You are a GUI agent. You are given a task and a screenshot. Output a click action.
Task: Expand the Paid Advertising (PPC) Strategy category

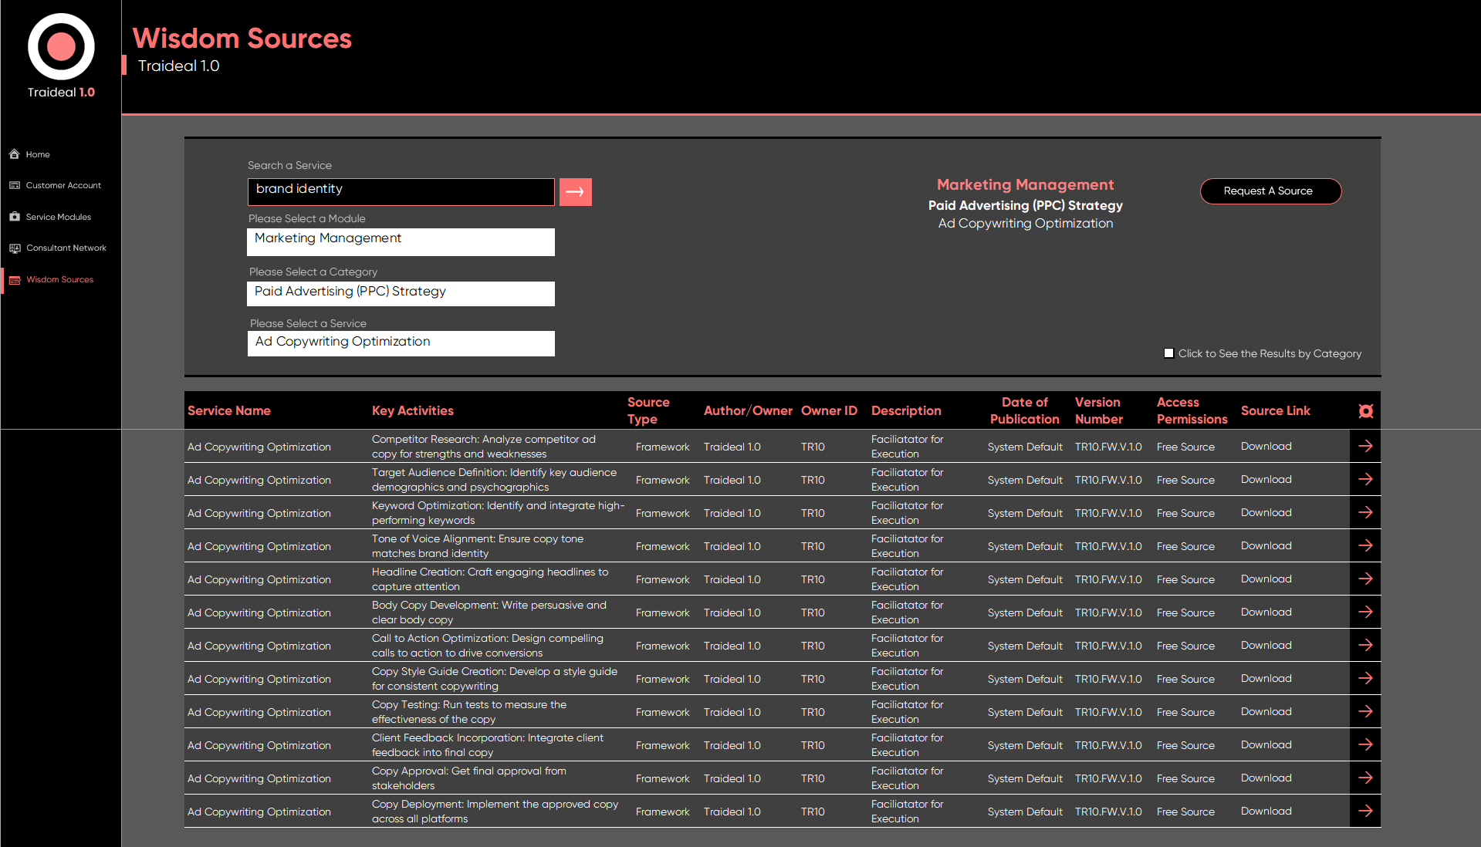pyautogui.click(x=401, y=293)
